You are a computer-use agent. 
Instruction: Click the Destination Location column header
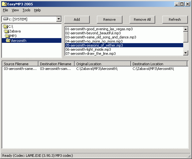click(x=159, y=64)
